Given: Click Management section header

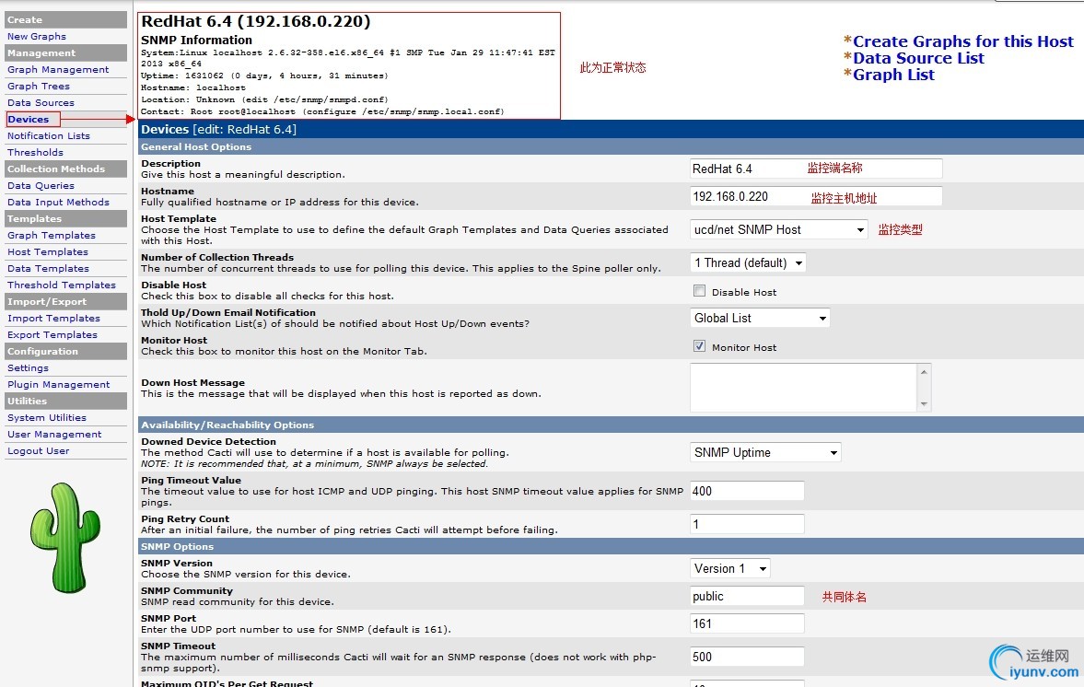Looking at the screenshot, I should pos(65,52).
